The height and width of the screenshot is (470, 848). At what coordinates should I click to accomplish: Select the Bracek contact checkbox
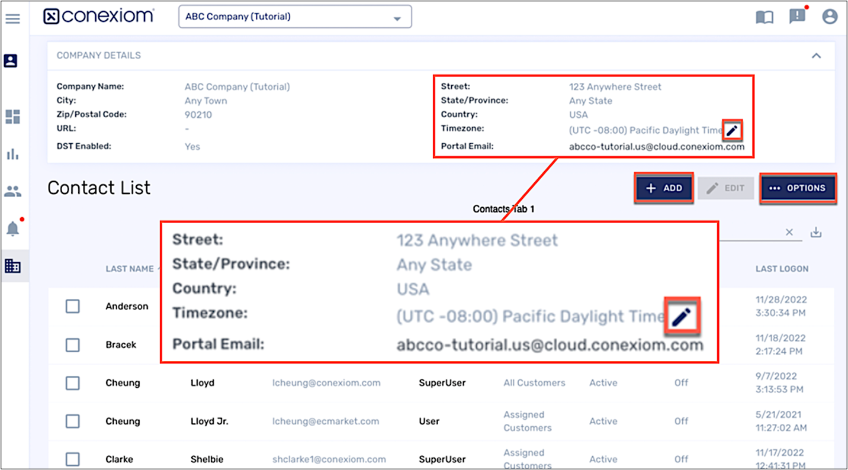(x=72, y=345)
